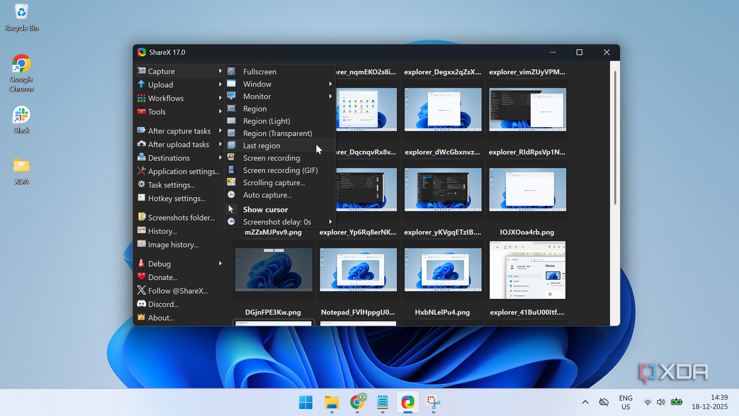Screen dimensions: 739x416
Task: Click the Windows Start button
Action: (x=306, y=402)
